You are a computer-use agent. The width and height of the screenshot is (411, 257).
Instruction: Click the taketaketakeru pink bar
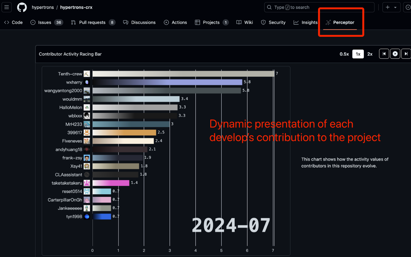[x=111, y=183]
